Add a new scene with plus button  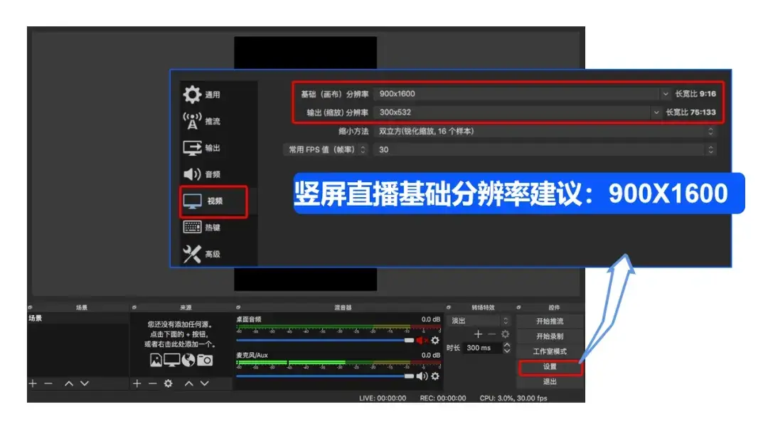[x=33, y=383]
